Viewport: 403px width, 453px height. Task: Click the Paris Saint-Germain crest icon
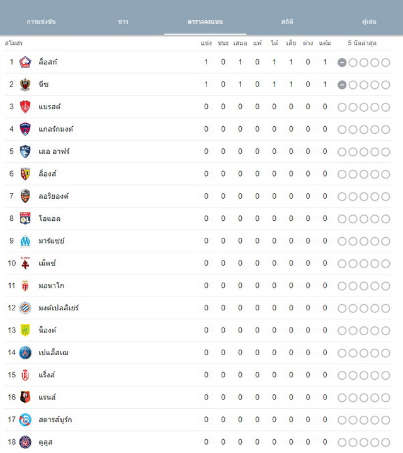coord(25,353)
